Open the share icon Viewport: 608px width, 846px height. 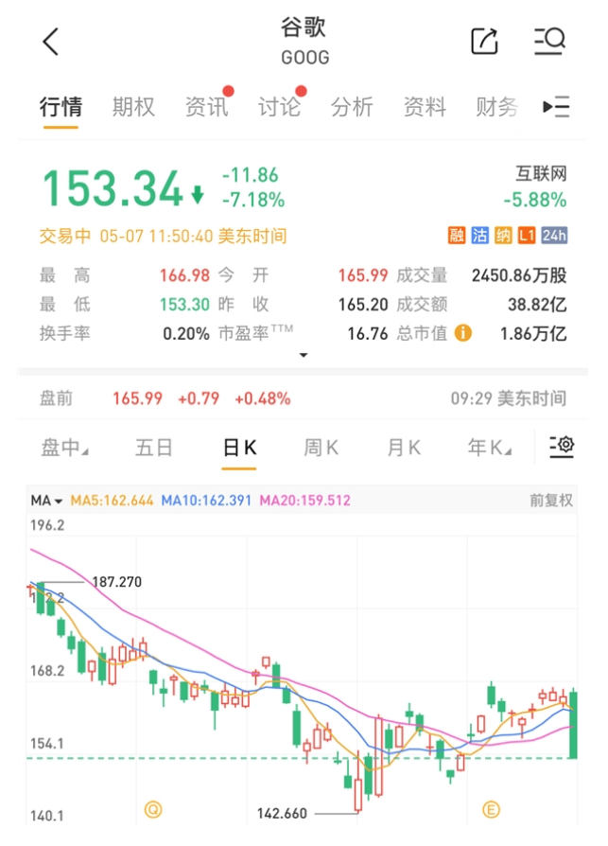tap(484, 41)
